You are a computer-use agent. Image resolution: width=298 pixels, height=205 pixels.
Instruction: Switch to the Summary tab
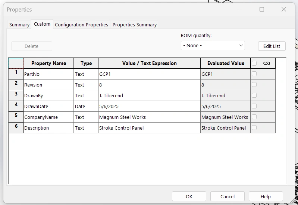tap(19, 25)
